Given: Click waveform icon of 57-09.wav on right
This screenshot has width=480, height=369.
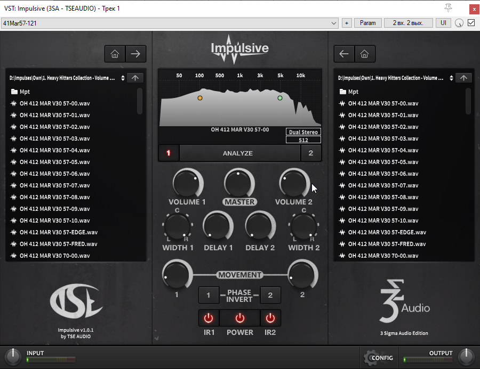Looking at the screenshot, I should click(x=342, y=209).
